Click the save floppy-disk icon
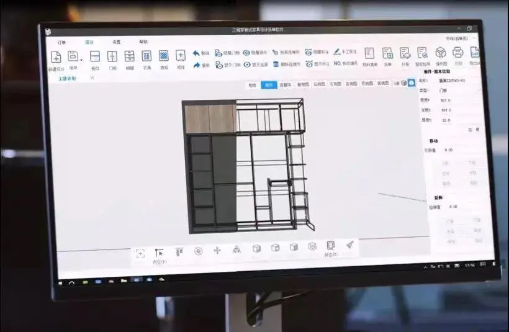Image resolution: width=509 pixels, height=332 pixels. (x=73, y=56)
